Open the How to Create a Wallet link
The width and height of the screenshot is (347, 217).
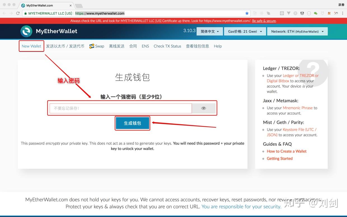click(x=287, y=151)
